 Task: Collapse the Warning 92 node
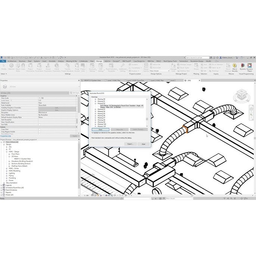[x=96, y=103]
